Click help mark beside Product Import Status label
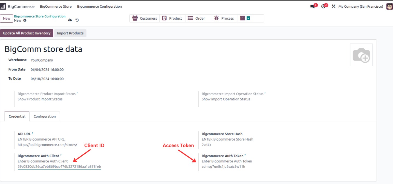Screen dimensions: 393x184 77,93
